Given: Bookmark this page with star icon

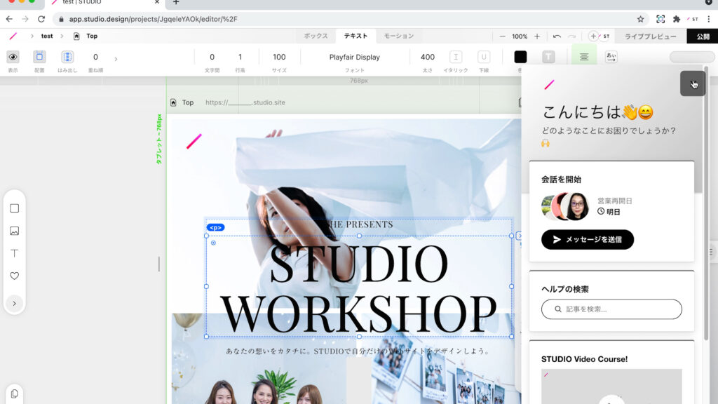Looking at the screenshot, I should pyautogui.click(x=640, y=19).
